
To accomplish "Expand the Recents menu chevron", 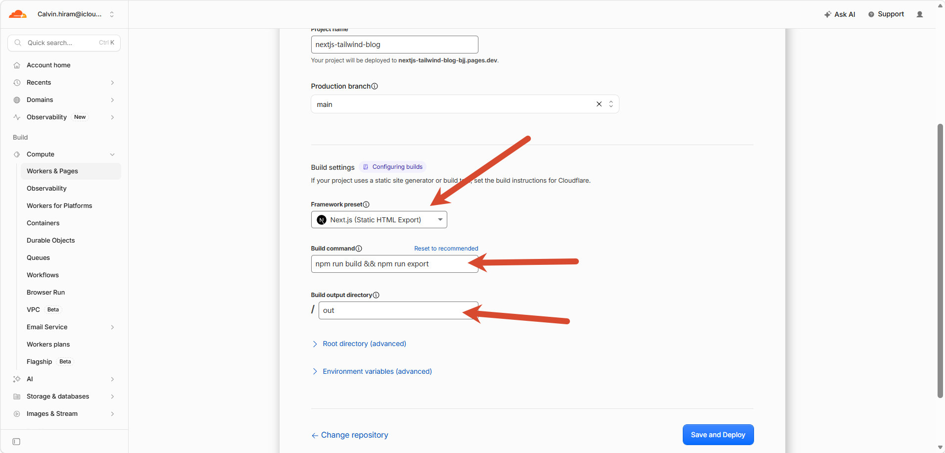I will pyautogui.click(x=112, y=83).
